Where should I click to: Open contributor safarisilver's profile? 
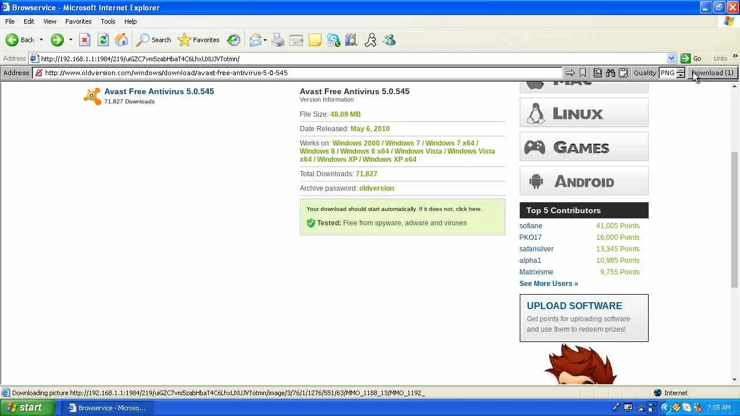(x=536, y=249)
